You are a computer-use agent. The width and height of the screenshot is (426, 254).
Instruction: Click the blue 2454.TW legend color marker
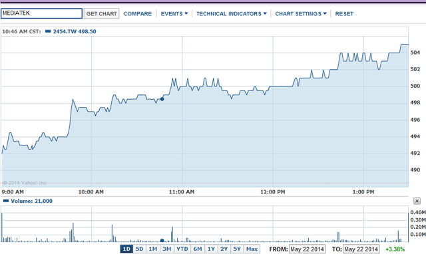click(48, 31)
